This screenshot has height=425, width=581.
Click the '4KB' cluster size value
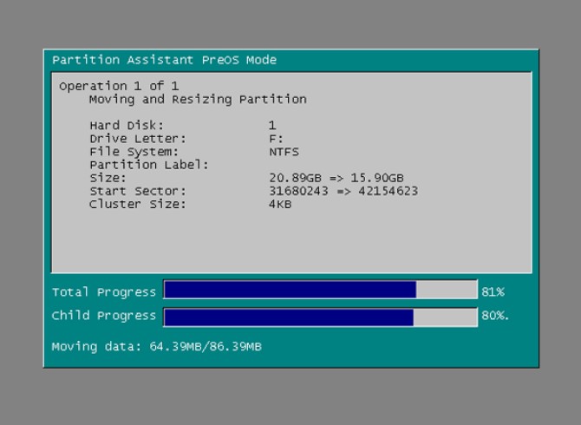(x=280, y=204)
